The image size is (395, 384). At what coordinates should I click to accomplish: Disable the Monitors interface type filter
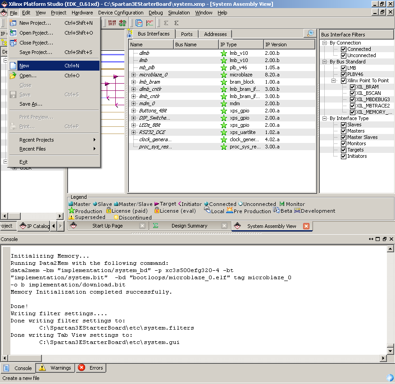[x=344, y=143]
